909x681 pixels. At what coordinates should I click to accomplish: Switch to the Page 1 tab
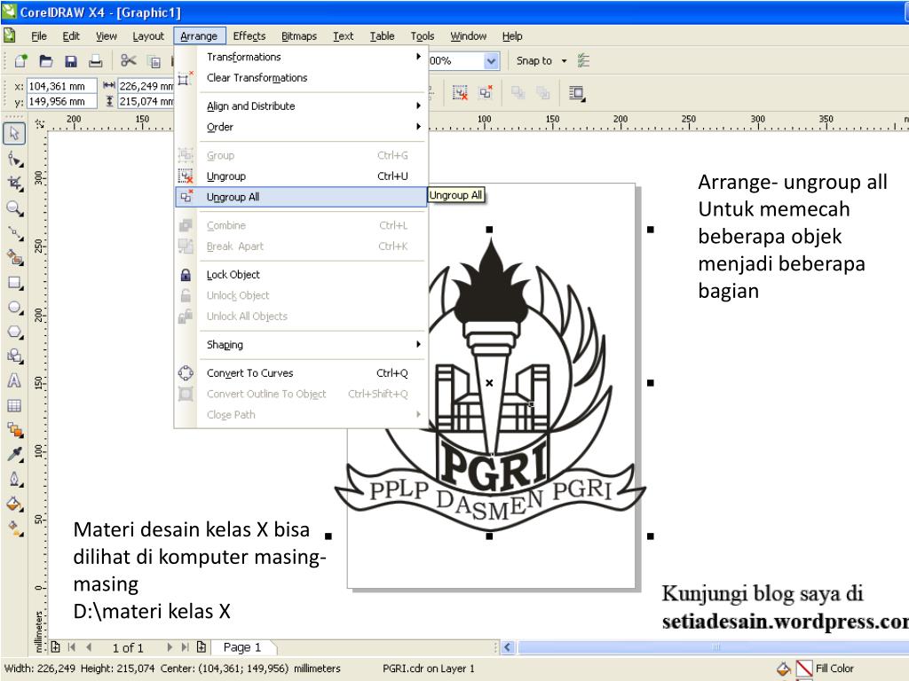pos(243,646)
